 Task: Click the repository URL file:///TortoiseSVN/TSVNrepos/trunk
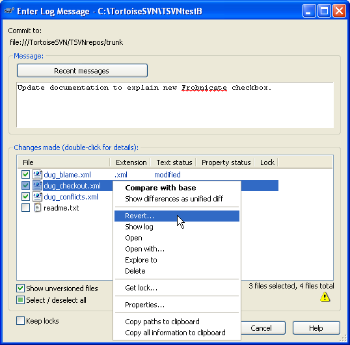[x=66, y=42]
